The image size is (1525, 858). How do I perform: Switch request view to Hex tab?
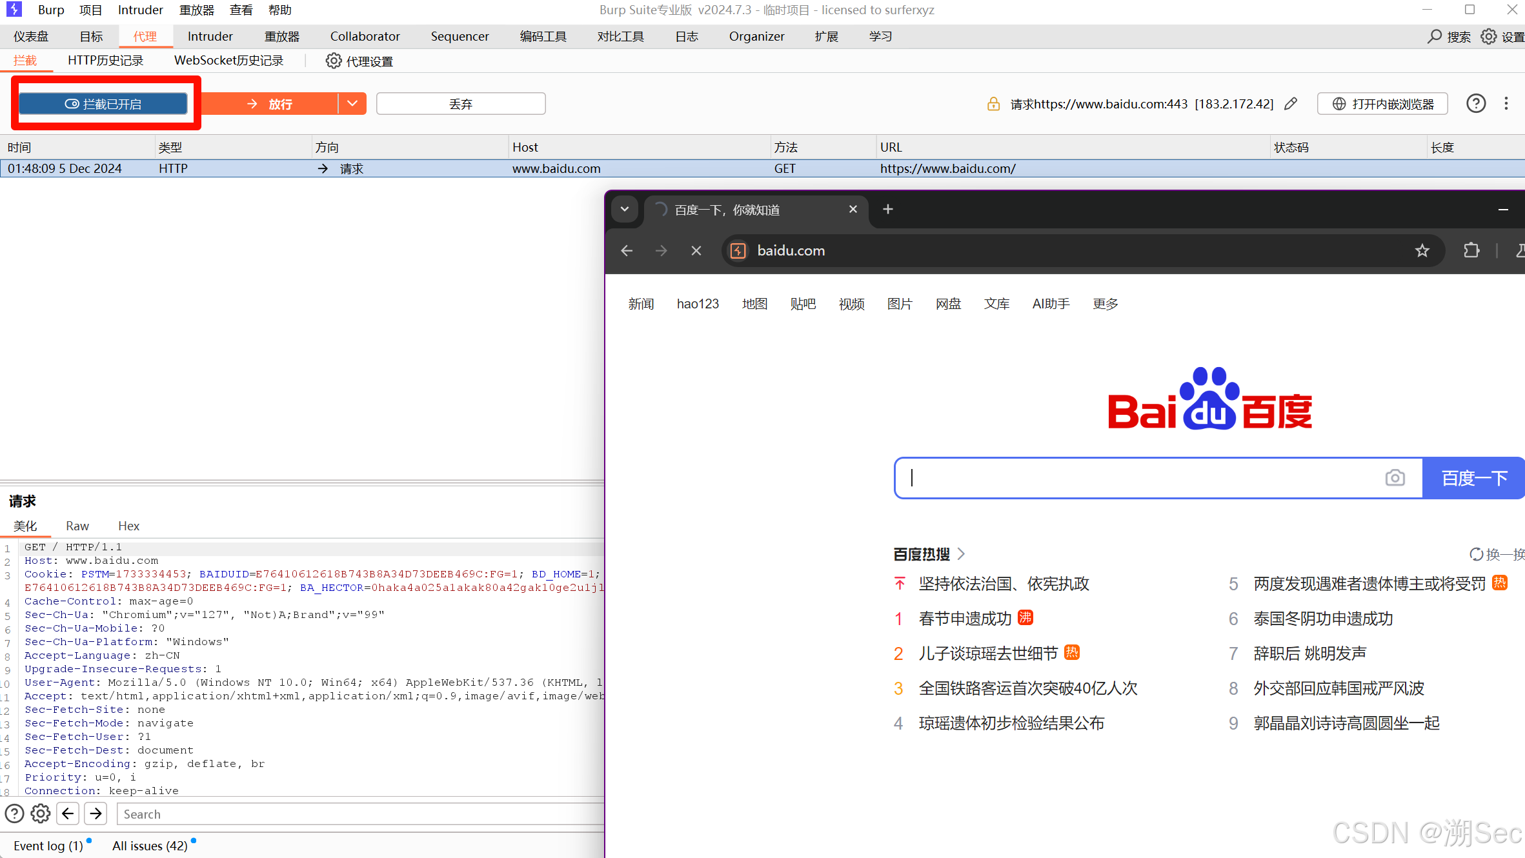(x=128, y=526)
